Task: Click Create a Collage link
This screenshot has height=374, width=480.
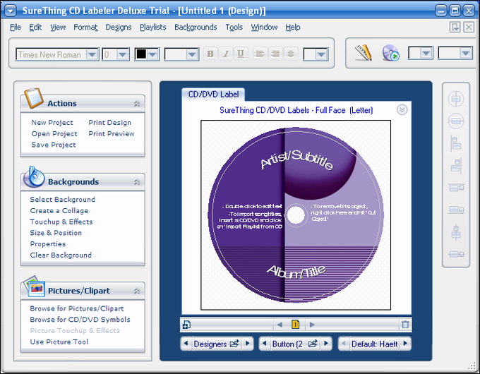Action: [59, 210]
